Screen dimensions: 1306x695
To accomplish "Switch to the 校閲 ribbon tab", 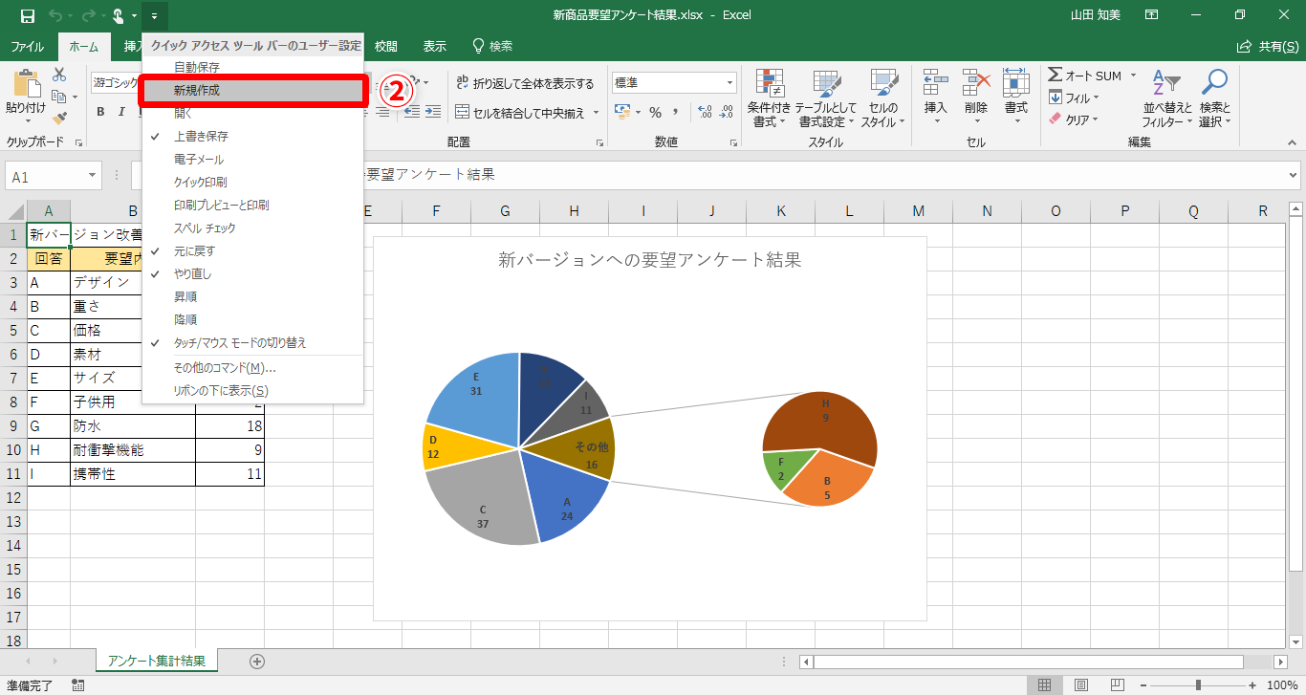I will [x=386, y=46].
